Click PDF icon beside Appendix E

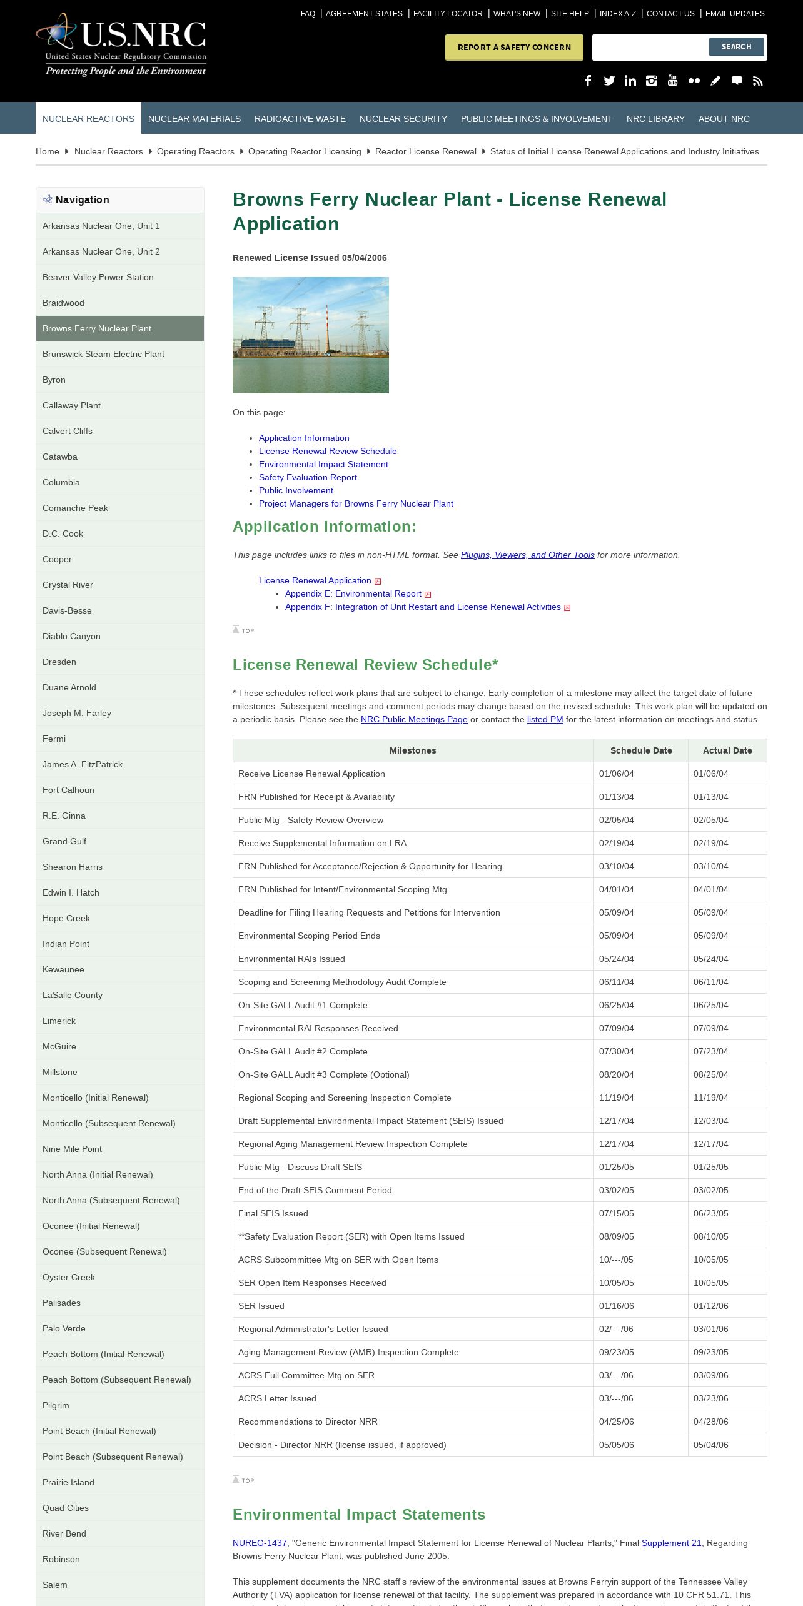(428, 595)
